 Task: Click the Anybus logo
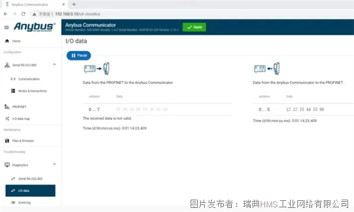[34, 27]
